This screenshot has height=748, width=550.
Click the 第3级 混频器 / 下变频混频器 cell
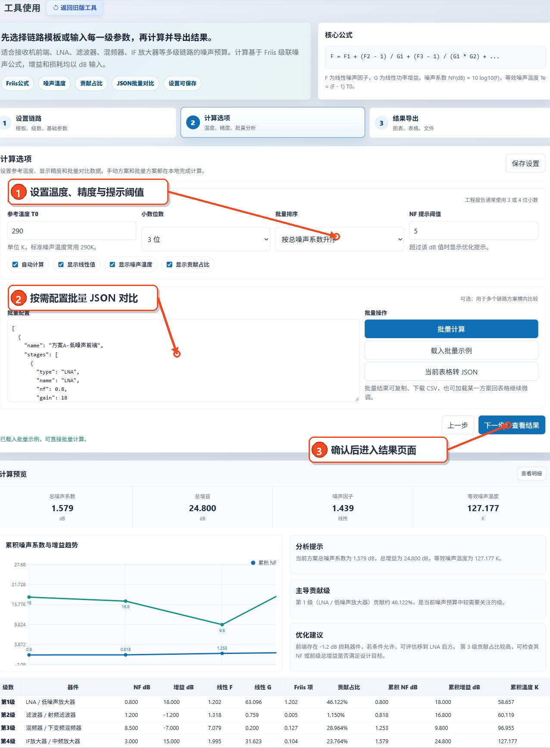53,728
